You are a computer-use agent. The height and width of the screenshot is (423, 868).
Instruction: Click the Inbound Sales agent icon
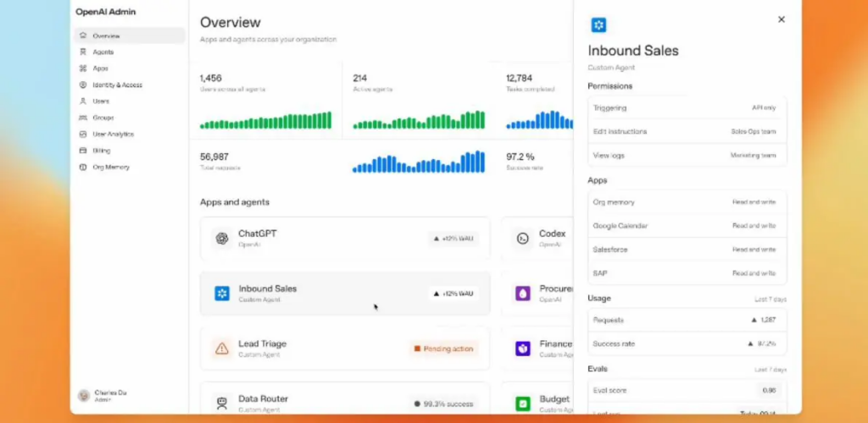[x=222, y=294]
